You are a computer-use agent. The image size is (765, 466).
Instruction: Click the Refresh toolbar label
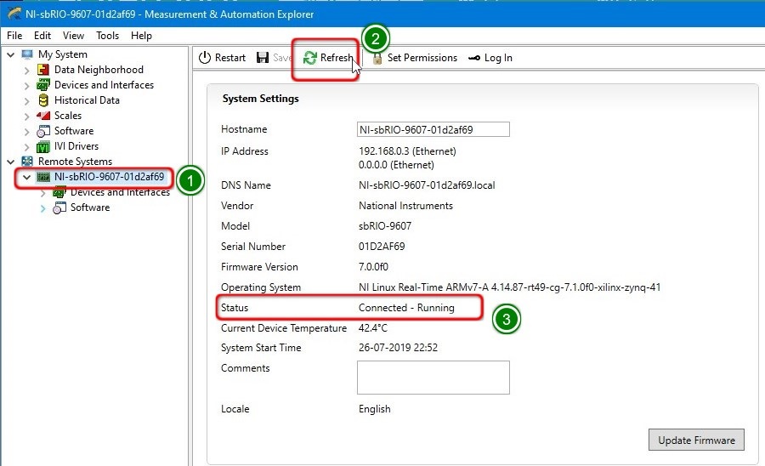coord(337,58)
